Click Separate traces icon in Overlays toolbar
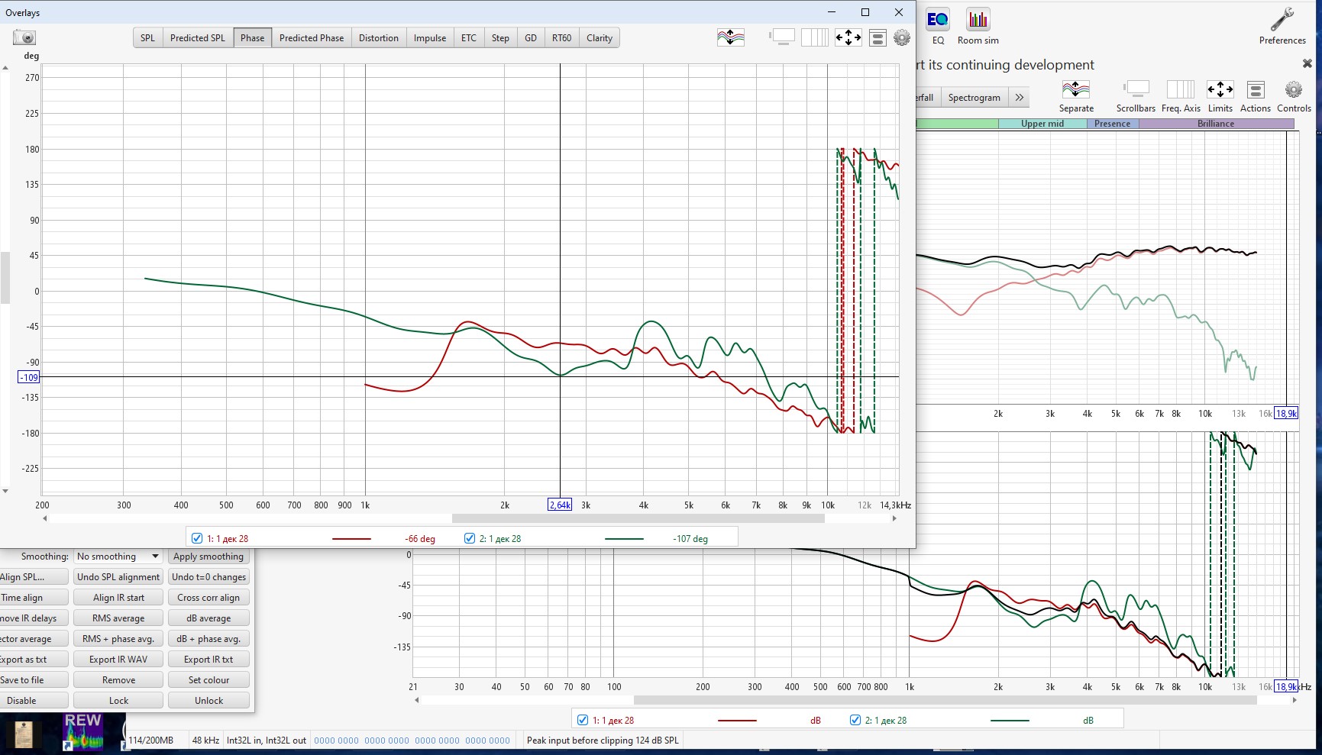This screenshot has width=1322, height=755. pos(731,37)
